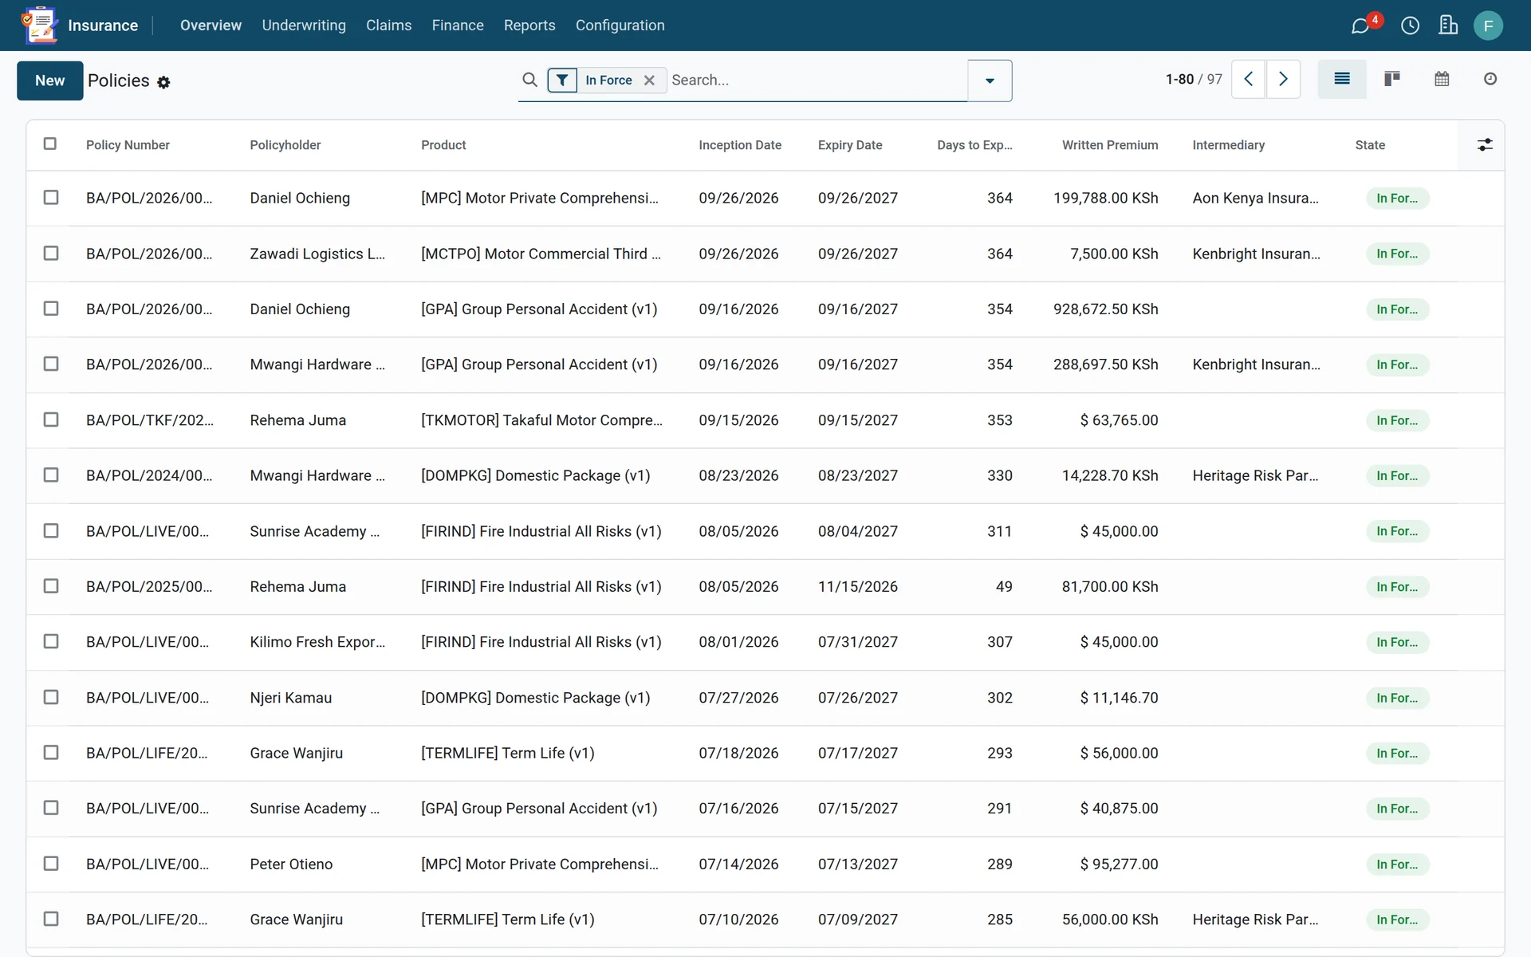The image size is (1531, 957).
Task: Switch to list view
Action: 1342,79
